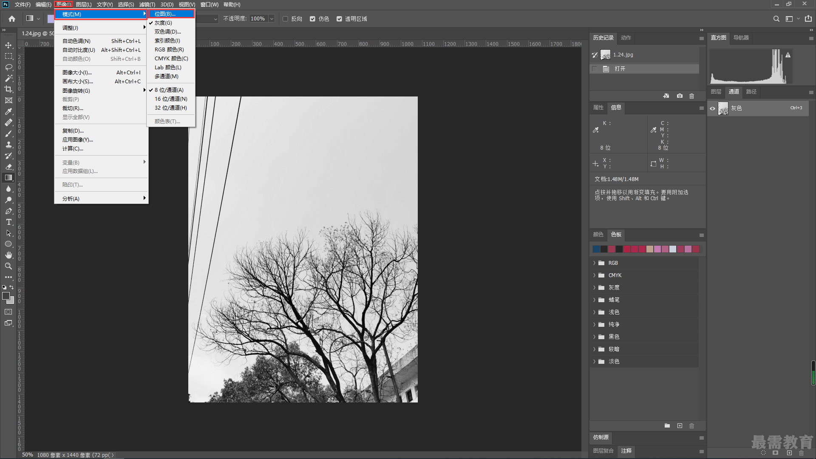
Task: Toggle the 仿色 checkbox
Action: tap(312, 19)
